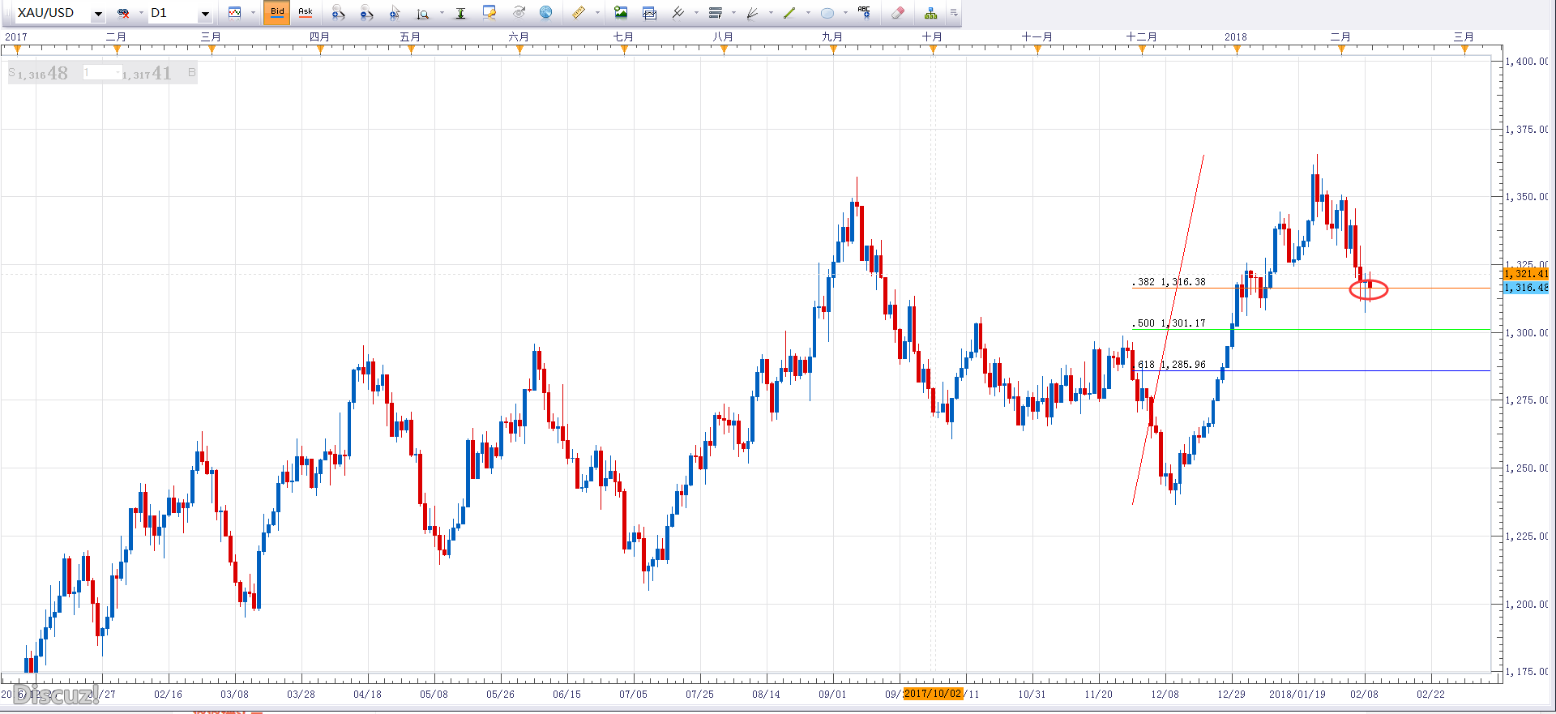Image resolution: width=1556 pixels, height=714 pixels.
Task: Click the 2018/01/19 date axis label
Action: coord(1297,695)
